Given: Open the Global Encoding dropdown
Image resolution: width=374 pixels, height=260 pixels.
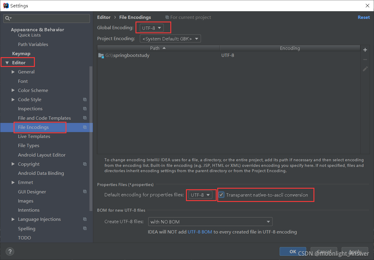Looking at the screenshot, I should coord(152,28).
